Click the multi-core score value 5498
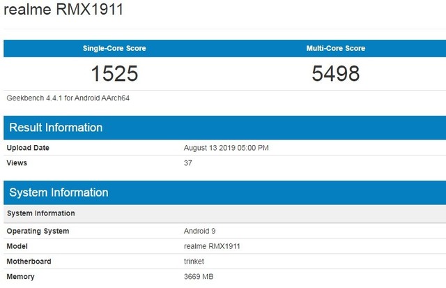 (336, 73)
